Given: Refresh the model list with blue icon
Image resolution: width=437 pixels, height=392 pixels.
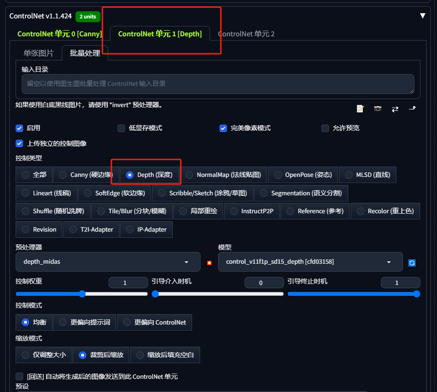Looking at the screenshot, I should (x=412, y=263).
